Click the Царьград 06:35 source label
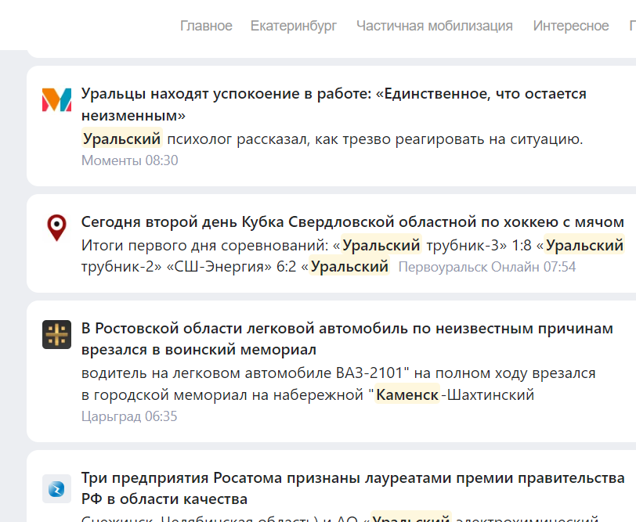 click(129, 416)
